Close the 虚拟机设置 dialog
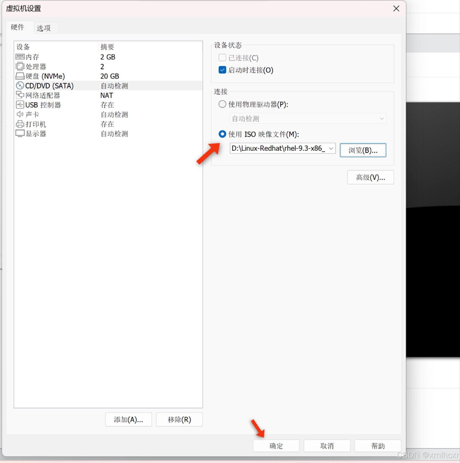 click(396, 8)
